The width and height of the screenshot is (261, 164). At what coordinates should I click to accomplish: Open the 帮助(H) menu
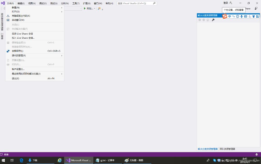(x=109, y=3)
